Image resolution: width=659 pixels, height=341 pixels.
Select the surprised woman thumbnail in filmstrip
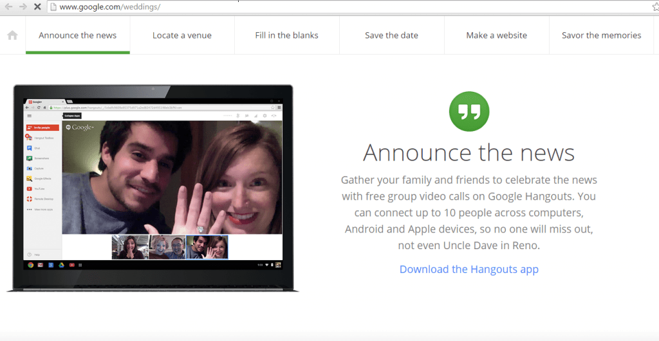tap(130, 247)
